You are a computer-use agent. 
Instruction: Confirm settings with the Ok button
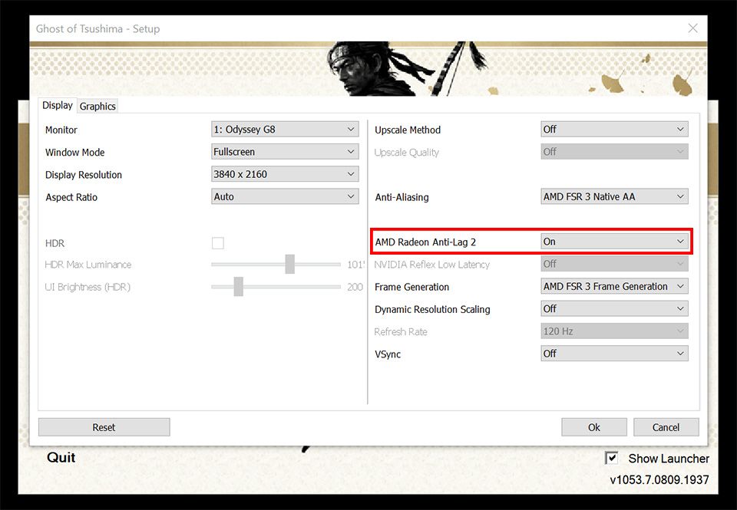coord(593,426)
